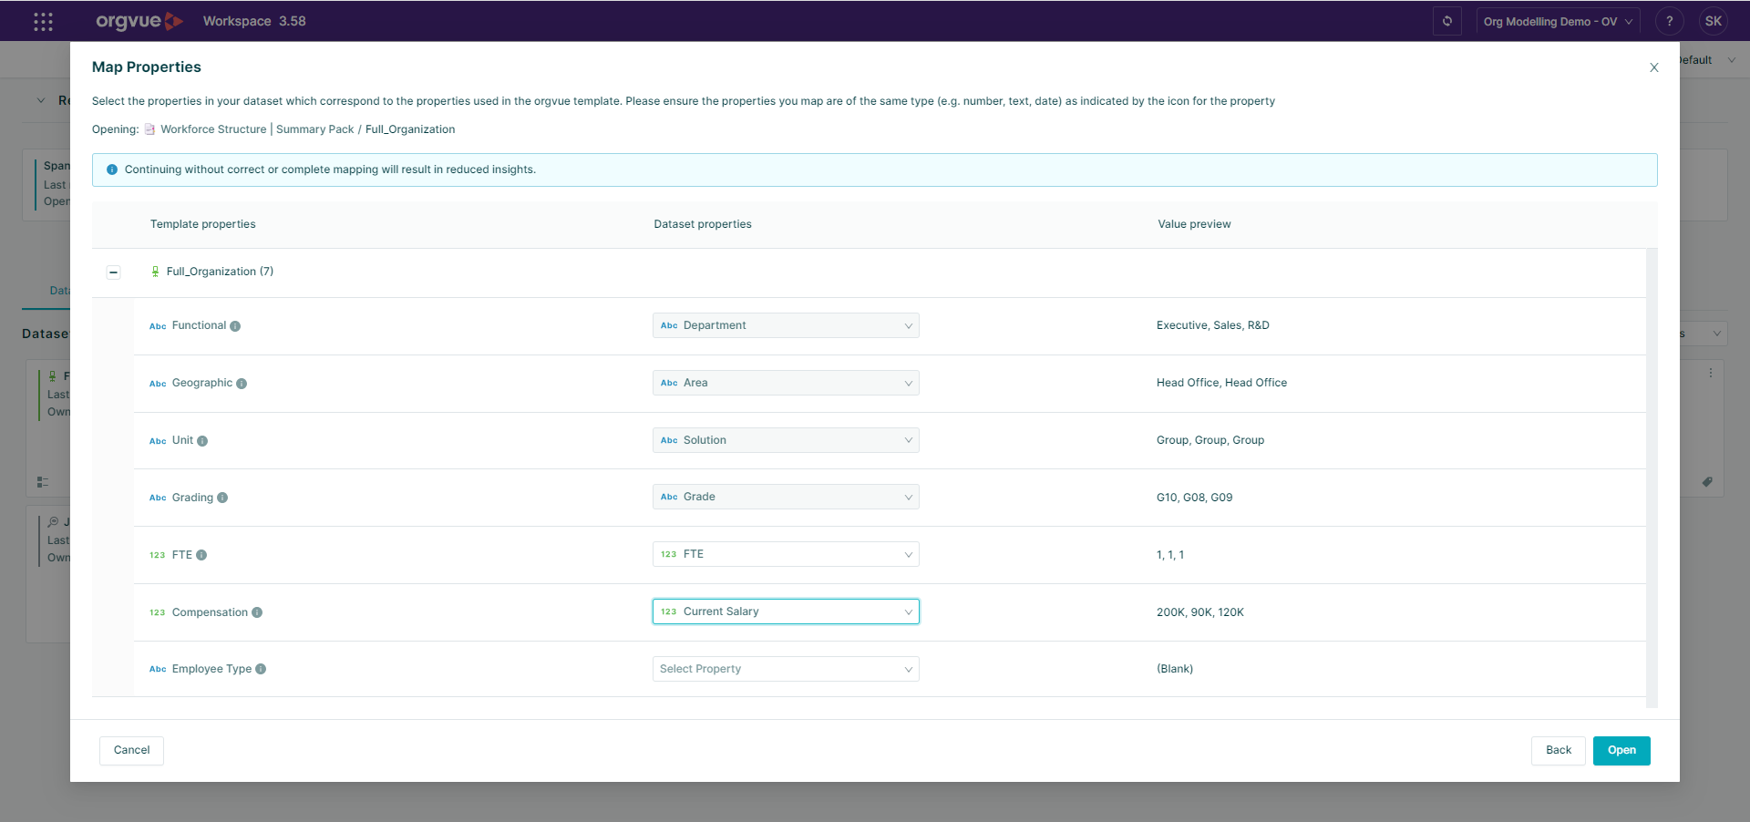The image size is (1750, 822).
Task: Expand the Org Modelling Demo - OV selector
Action: click(x=1557, y=22)
